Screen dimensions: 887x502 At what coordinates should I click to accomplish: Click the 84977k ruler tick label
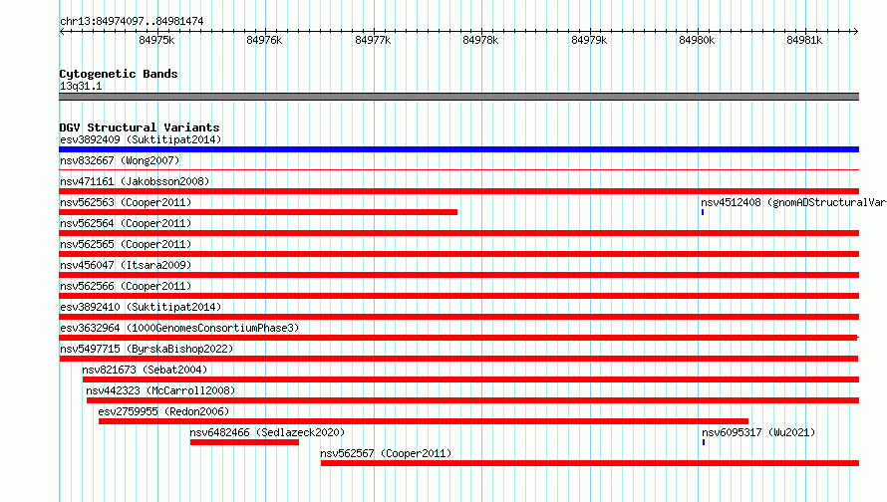pos(373,40)
